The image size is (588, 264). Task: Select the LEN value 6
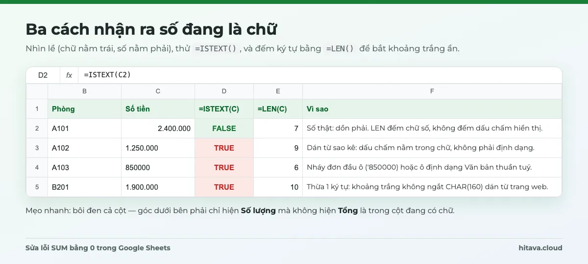278,168
